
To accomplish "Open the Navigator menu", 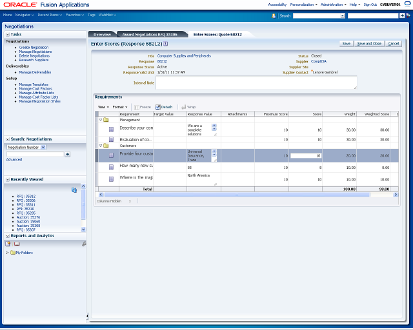I will (25, 15).
